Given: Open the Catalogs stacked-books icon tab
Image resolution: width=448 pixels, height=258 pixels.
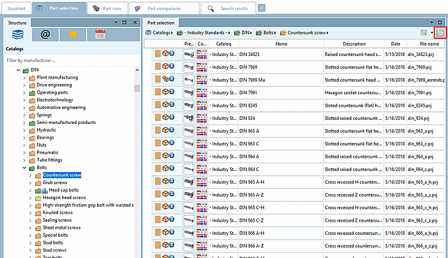Looking at the screenshot, I should click(18, 35).
